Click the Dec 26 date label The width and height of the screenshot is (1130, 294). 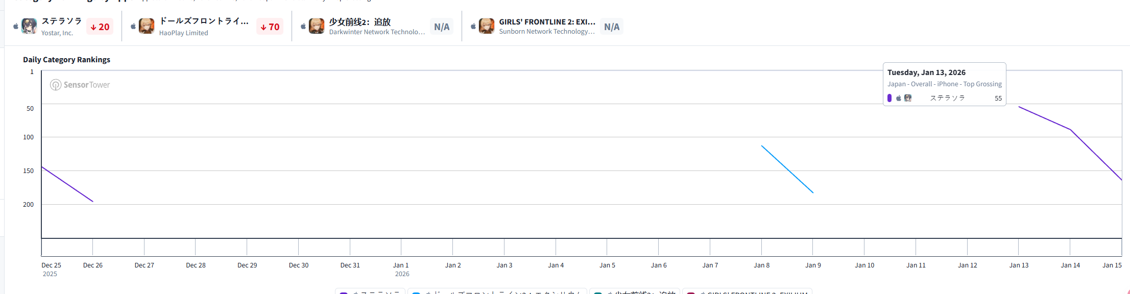tap(93, 265)
